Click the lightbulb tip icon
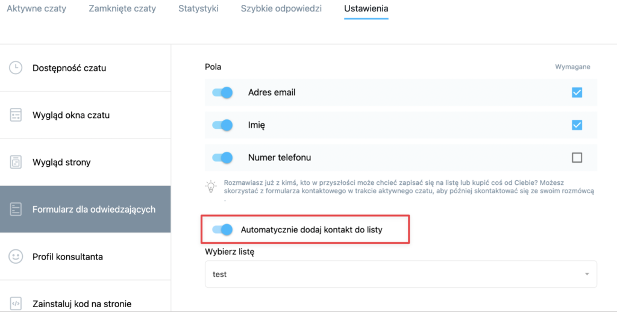Screen dimensions: 617x312 [211, 187]
